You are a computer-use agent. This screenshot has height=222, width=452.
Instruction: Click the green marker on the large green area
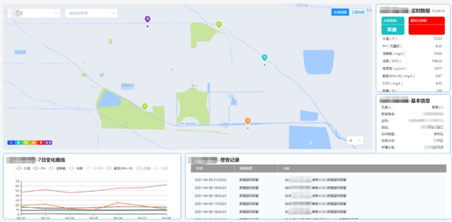point(145,106)
